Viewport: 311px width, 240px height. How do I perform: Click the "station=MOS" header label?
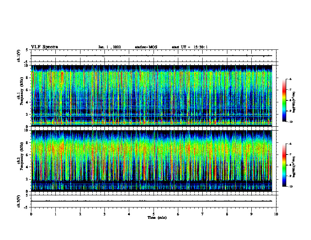coord(146,47)
